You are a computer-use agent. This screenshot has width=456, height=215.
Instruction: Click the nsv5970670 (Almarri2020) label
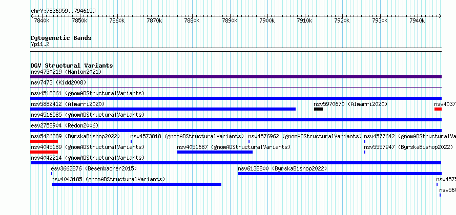350,104
